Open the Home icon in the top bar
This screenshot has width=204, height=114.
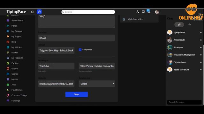32,12
